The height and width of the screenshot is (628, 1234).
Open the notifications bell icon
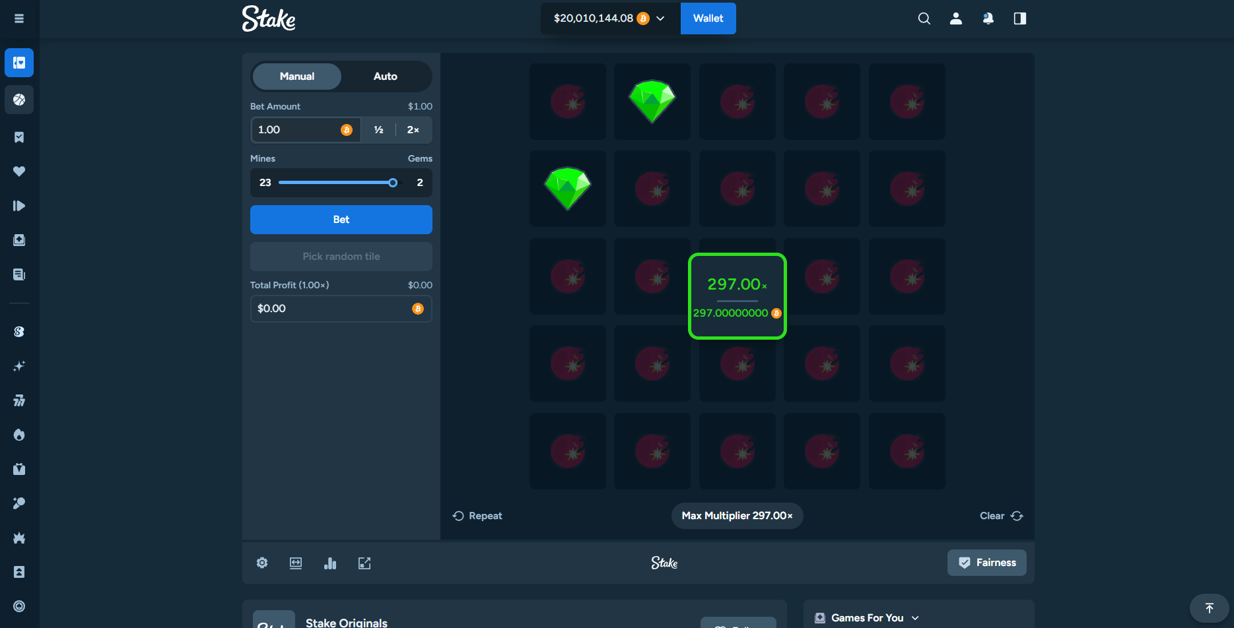pos(988,18)
